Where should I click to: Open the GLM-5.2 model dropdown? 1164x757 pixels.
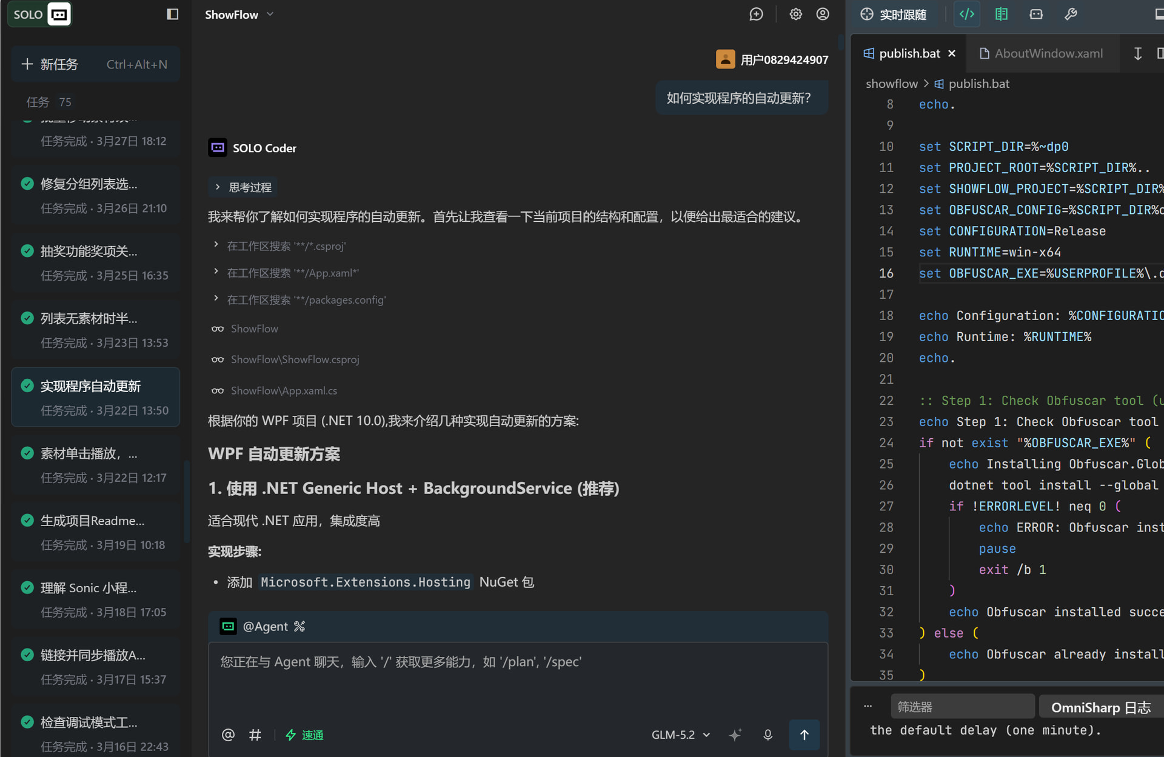(680, 735)
